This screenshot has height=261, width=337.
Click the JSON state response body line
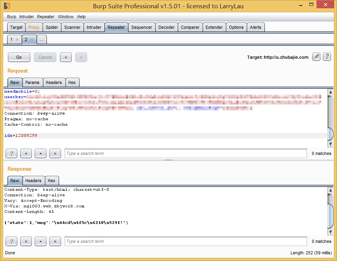[66, 223]
